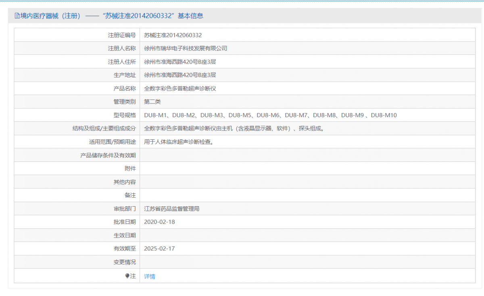Click the composition description mentioning 探头组成
This screenshot has width=484, height=296.
pyautogui.click(x=234, y=128)
